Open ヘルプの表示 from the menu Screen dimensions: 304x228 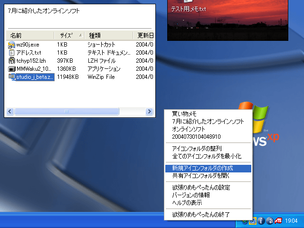(x=208, y=203)
